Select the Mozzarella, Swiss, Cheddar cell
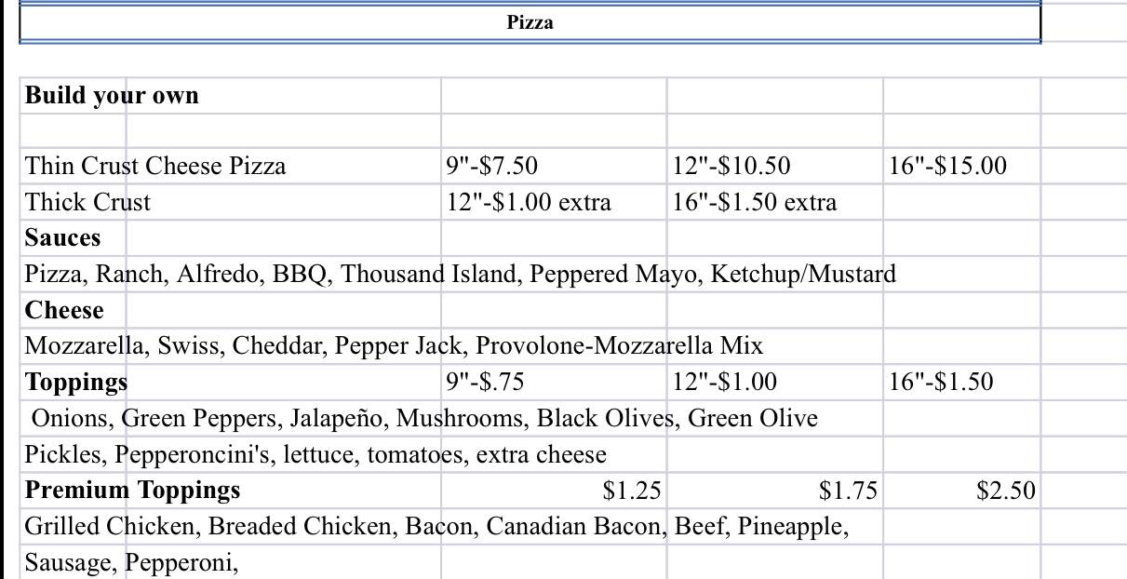 coord(394,347)
